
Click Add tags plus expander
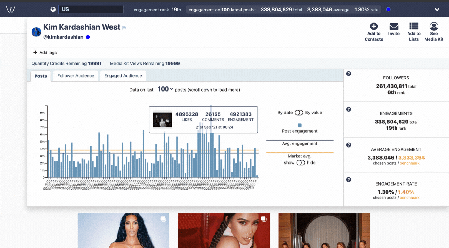pos(35,53)
